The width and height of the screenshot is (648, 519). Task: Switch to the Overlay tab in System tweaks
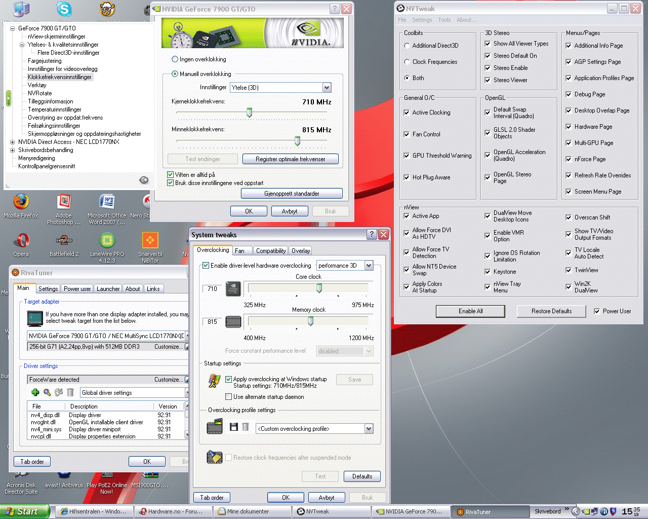tap(301, 251)
